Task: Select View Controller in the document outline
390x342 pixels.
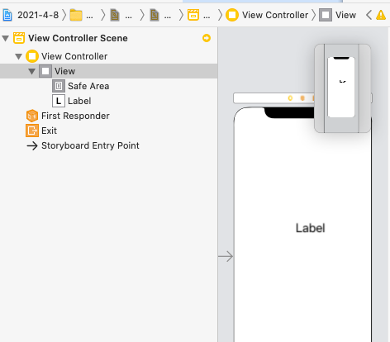Action: point(74,56)
